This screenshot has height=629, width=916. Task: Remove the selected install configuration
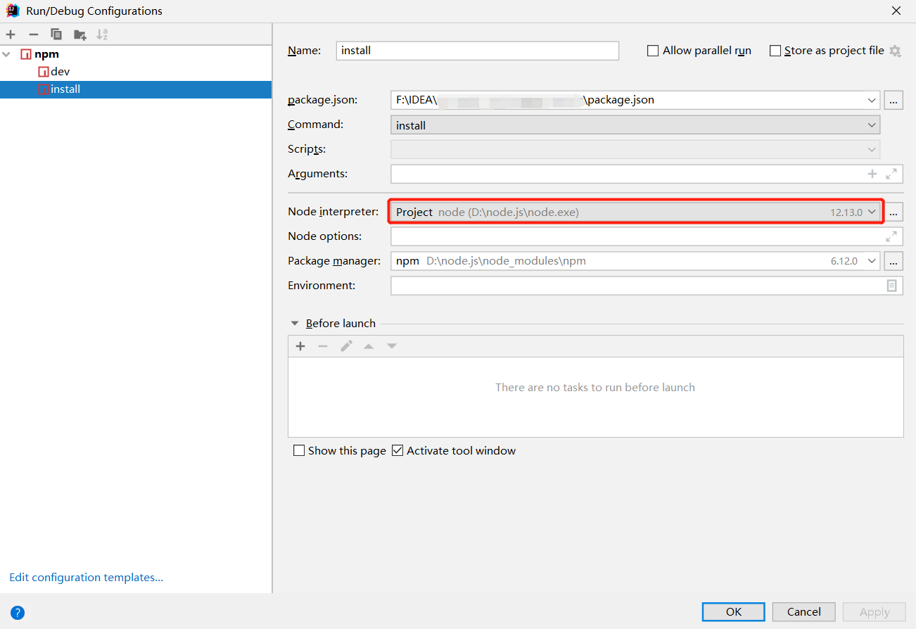(x=32, y=34)
